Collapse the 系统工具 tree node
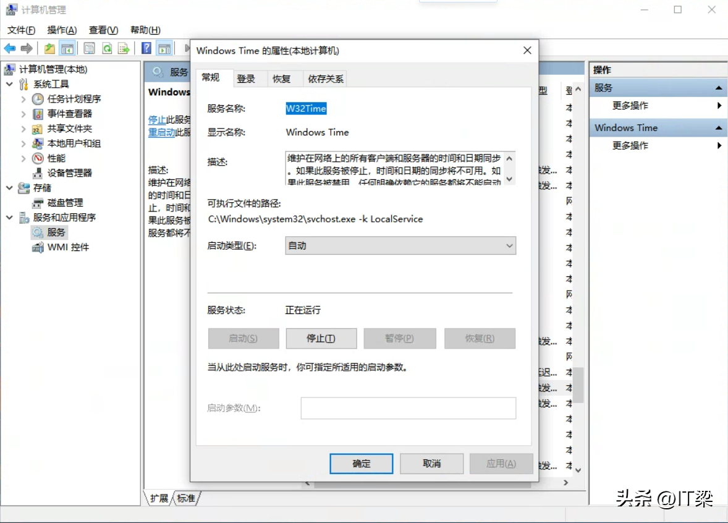 pos(9,84)
